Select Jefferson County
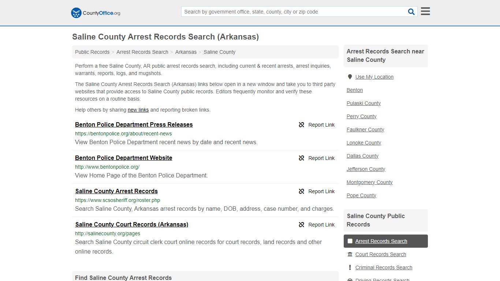 tap(366, 169)
